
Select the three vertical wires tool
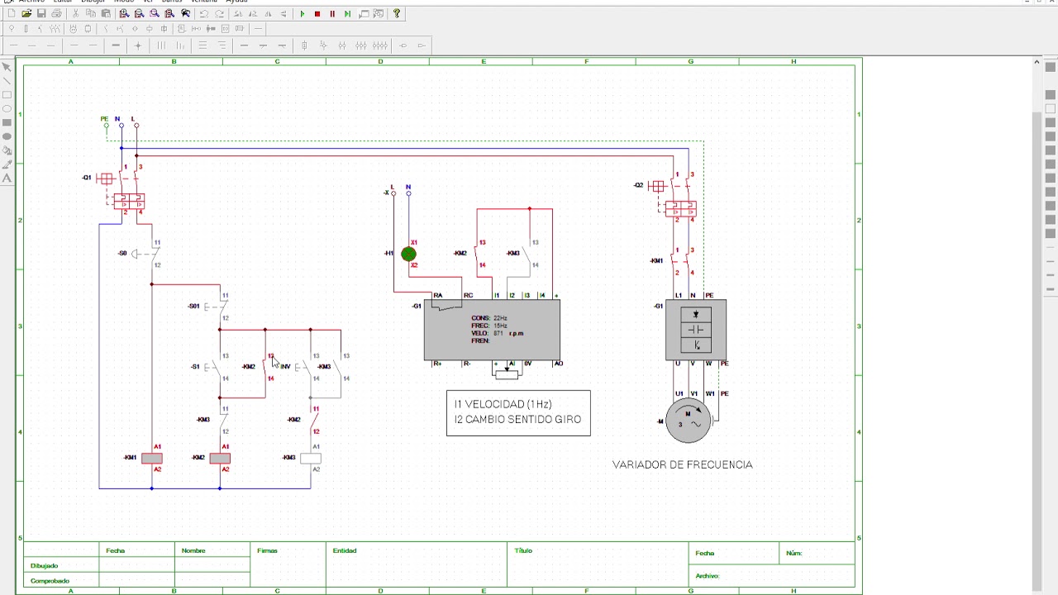(x=161, y=45)
